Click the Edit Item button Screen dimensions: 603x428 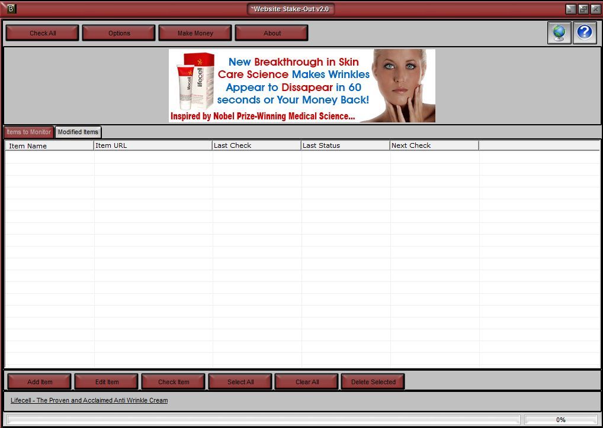pos(107,382)
